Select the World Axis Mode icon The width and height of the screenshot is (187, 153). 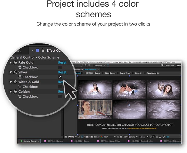85,65
